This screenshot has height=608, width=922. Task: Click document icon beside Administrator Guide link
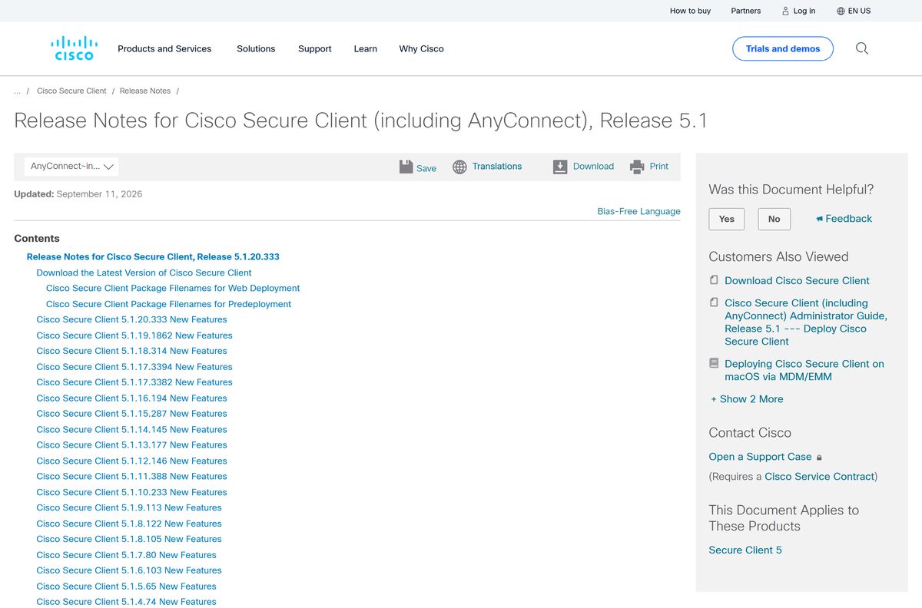[x=714, y=302]
